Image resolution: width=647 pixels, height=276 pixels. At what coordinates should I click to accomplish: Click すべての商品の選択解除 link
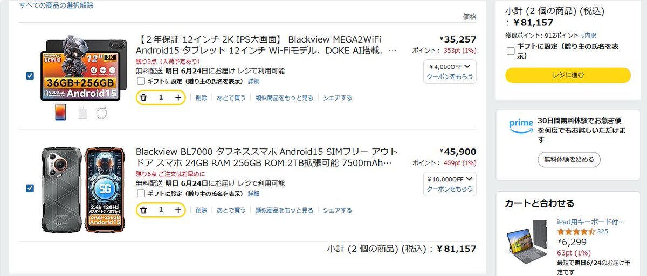pos(56,5)
